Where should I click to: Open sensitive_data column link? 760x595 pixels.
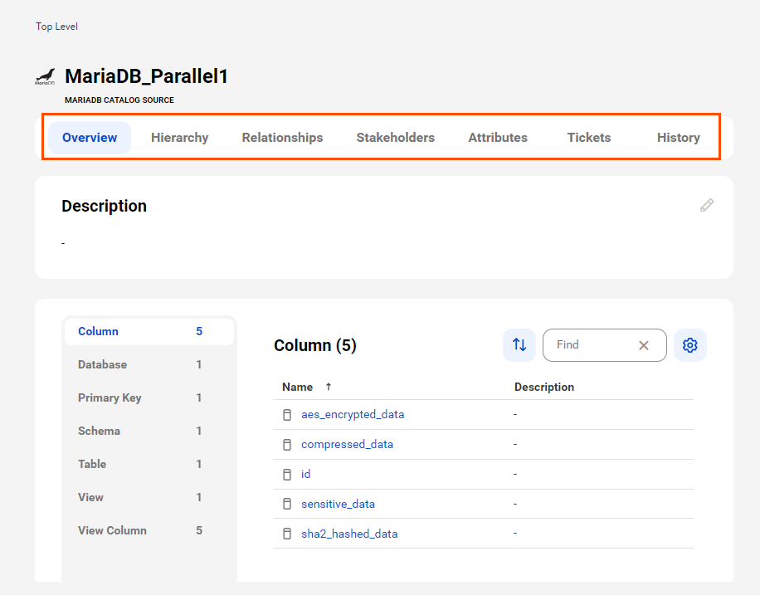[338, 505]
